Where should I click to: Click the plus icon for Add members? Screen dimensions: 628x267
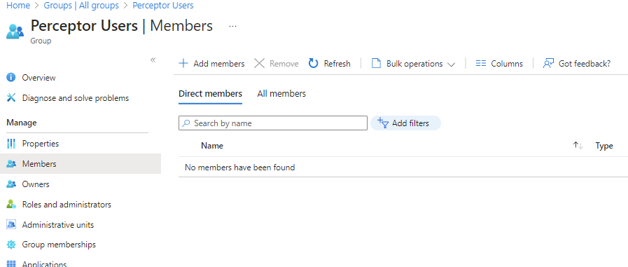click(x=183, y=63)
